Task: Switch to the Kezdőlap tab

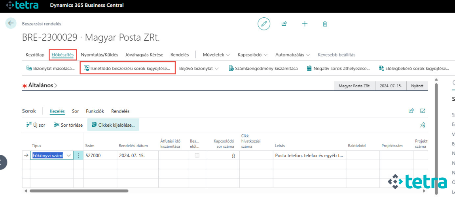Action: click(x=35, y=54)
